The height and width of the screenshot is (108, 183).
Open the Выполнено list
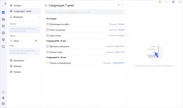(x=24, y=61)
